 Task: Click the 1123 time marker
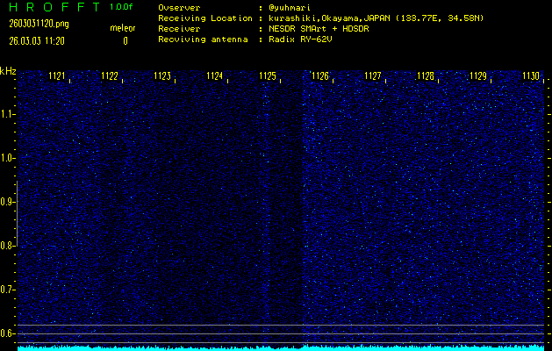click(x=162, y=76)
